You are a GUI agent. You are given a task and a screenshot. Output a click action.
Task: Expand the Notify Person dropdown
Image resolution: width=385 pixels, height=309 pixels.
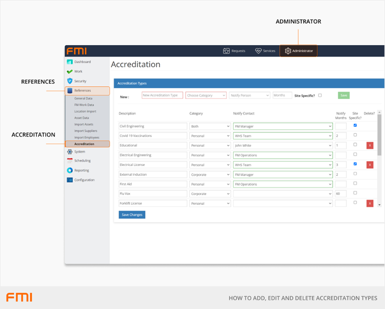click(249, 95)
